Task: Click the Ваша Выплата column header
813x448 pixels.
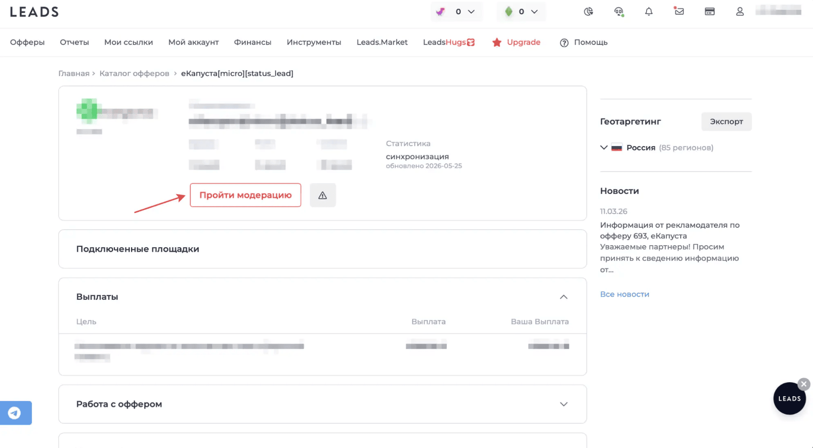Action: [x=540, y=322]
